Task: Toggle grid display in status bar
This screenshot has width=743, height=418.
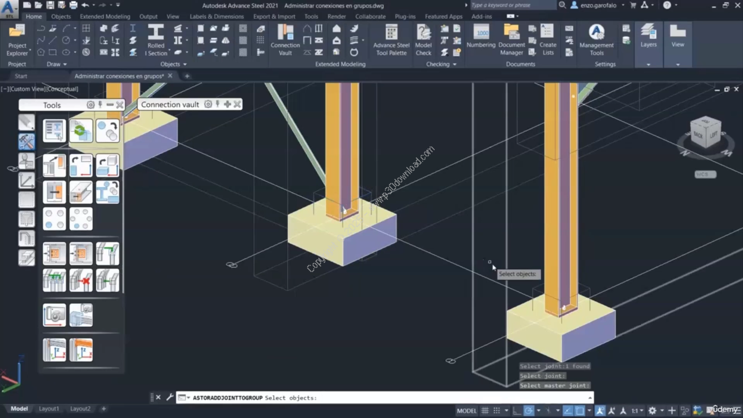Action: coord(486,410)
